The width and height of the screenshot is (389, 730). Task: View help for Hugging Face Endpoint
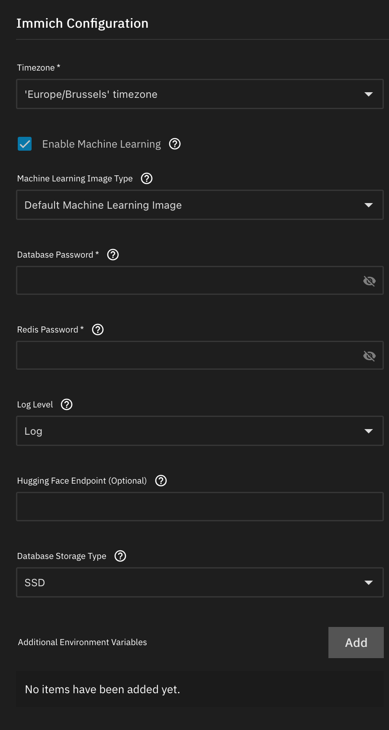coord(161,481)
